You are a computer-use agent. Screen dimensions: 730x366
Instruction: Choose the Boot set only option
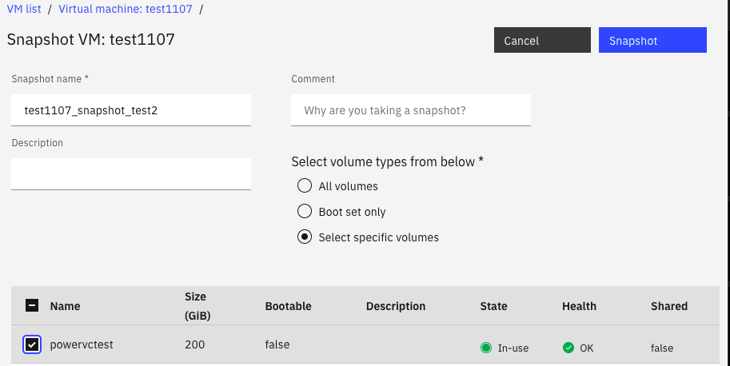304,212
